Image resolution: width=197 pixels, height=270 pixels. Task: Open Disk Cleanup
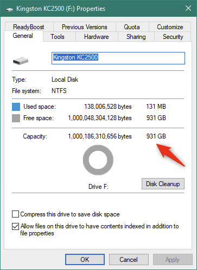point(163,184)
